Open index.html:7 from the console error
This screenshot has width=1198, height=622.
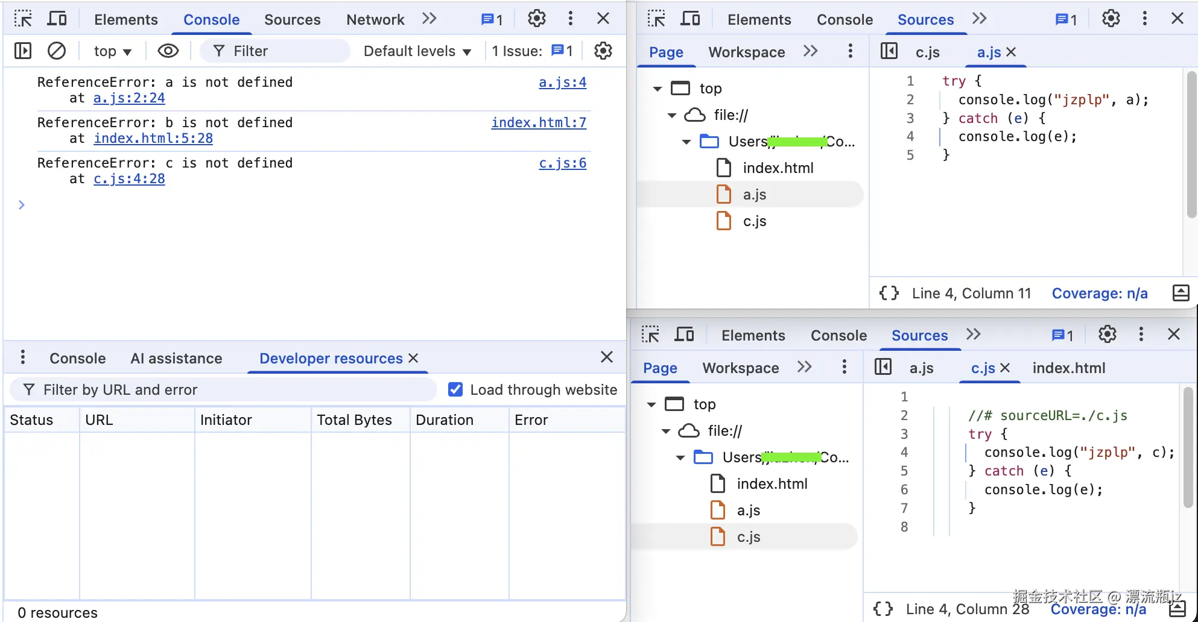[x=539, y=122]
